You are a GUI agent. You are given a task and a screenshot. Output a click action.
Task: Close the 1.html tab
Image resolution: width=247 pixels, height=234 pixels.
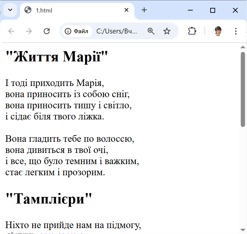coord(126,10)
